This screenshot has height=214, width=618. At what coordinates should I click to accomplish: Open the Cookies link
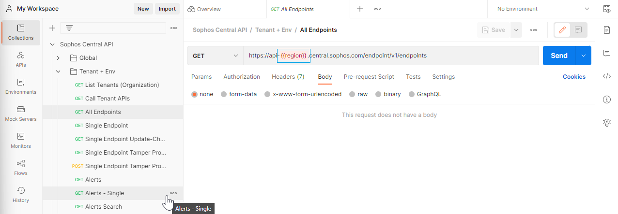click(574, 77)
